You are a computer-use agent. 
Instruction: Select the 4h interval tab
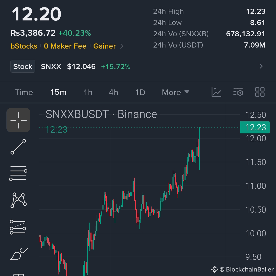[113, 93]
